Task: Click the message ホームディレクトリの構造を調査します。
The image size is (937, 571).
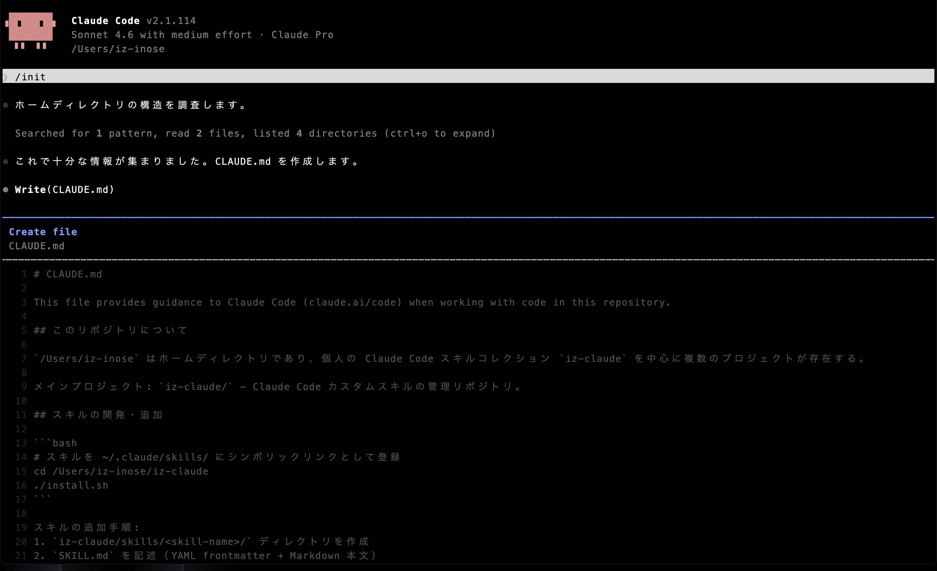Action: (x=131, y=105)
